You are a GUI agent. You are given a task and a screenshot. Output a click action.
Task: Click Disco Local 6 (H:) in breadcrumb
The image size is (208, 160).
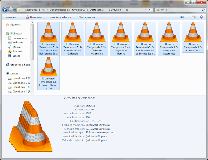pyautogui.click(x=35, y=10)
